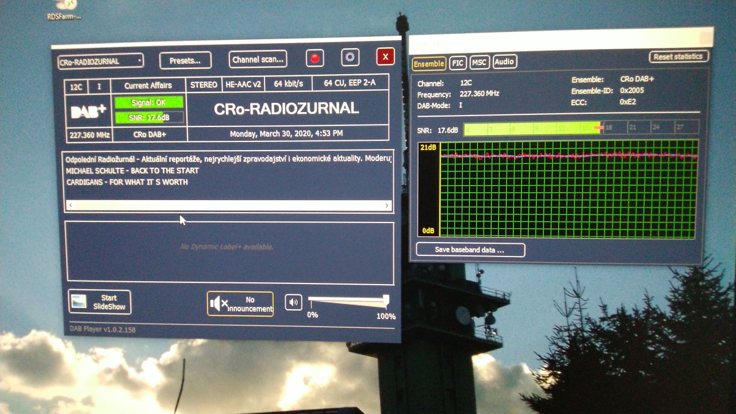Toggle the No announcement button
This screenshot has width=736, height=414.
pos(240,304)
